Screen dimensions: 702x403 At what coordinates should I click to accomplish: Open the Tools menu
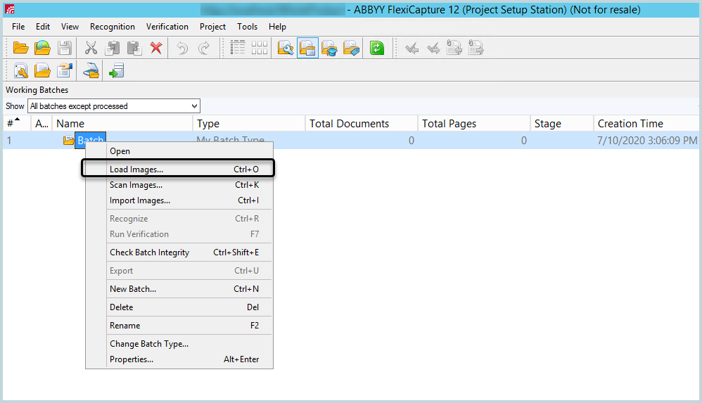pos(247,27)
